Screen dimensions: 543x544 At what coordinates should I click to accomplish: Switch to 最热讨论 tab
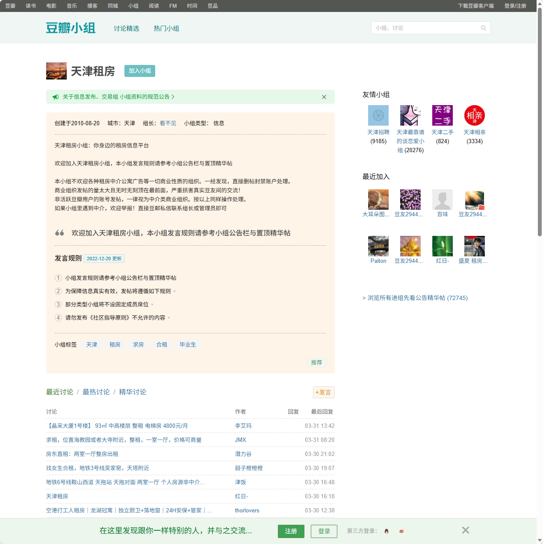96,392
